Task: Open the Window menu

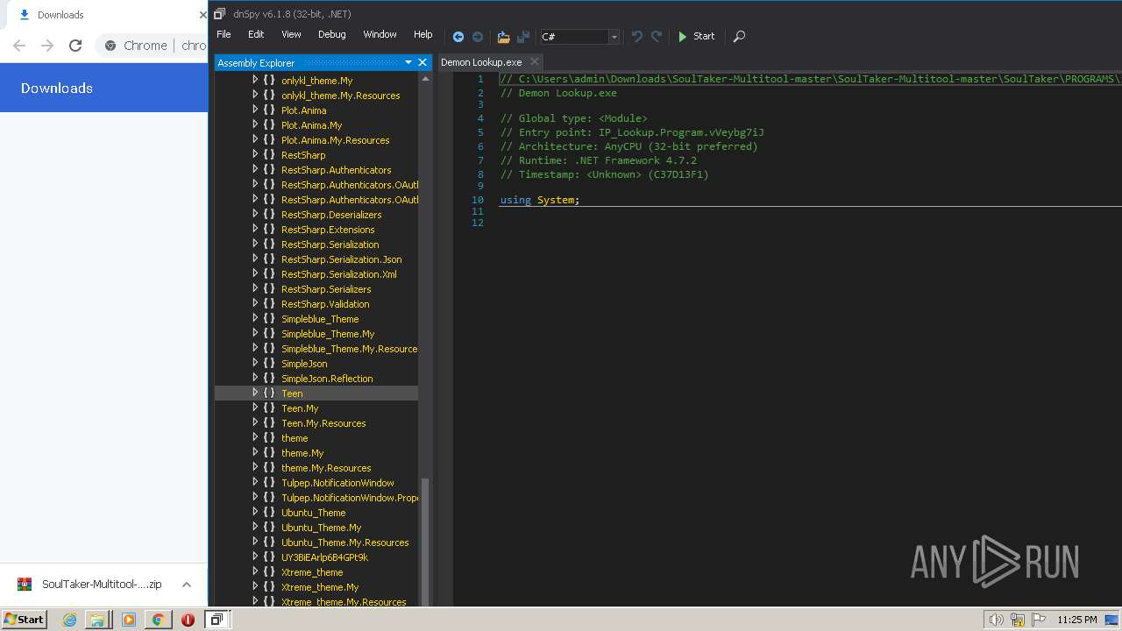Action: point(380,34)
